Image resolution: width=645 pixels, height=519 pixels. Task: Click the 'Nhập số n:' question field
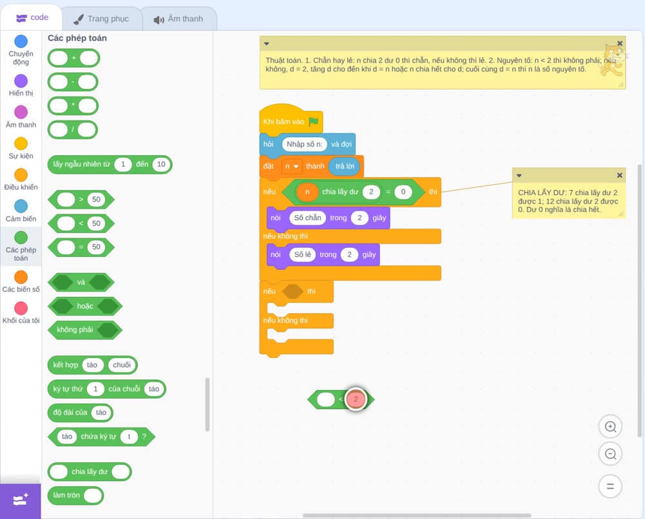tap(304, 144)
